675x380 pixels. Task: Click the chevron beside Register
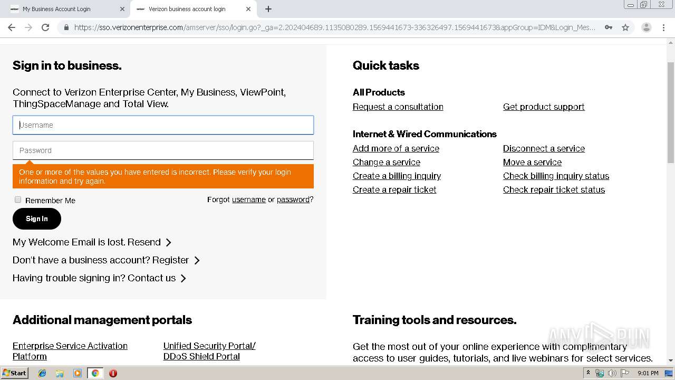[197, 260]
